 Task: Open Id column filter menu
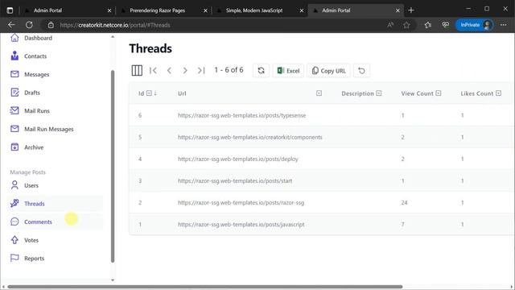149,93
